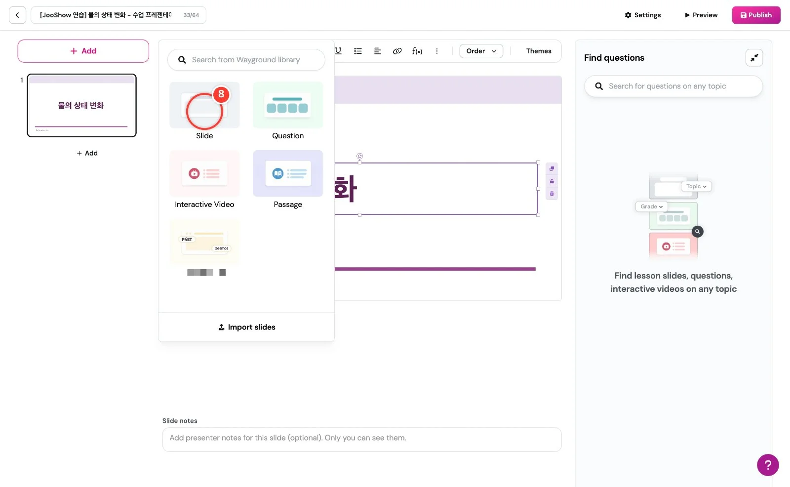The width and height of the screenshot is (790, 487).
Task: Delete the selected text box
Action: (x=552, y=194)
